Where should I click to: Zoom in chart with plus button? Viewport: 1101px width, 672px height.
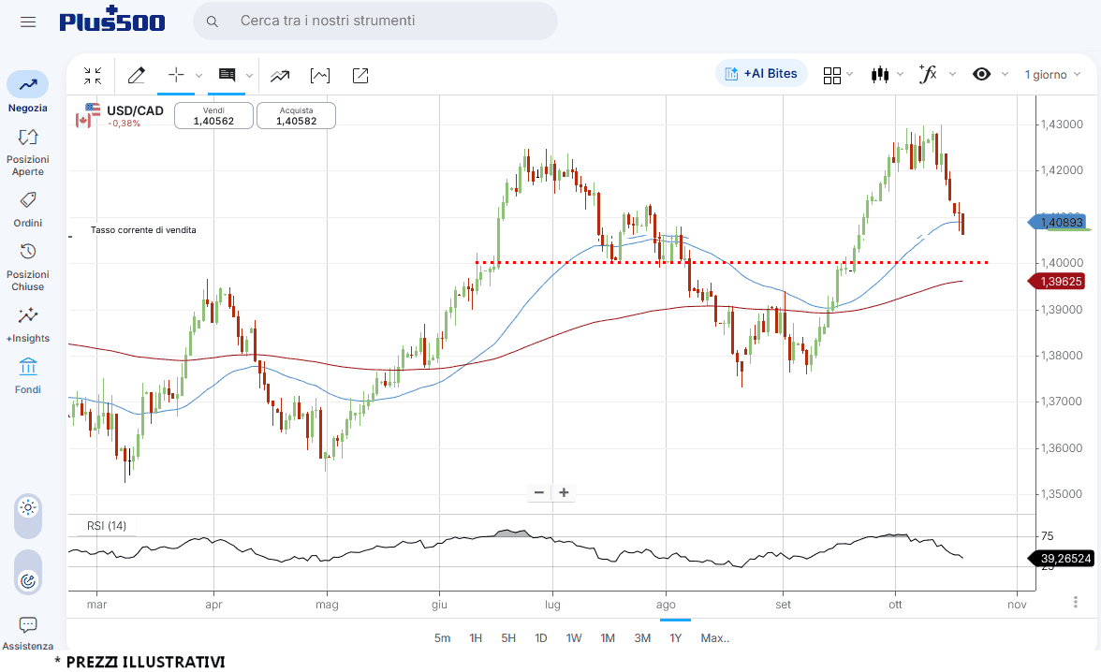pyautogui.click(x=564, y=492)
